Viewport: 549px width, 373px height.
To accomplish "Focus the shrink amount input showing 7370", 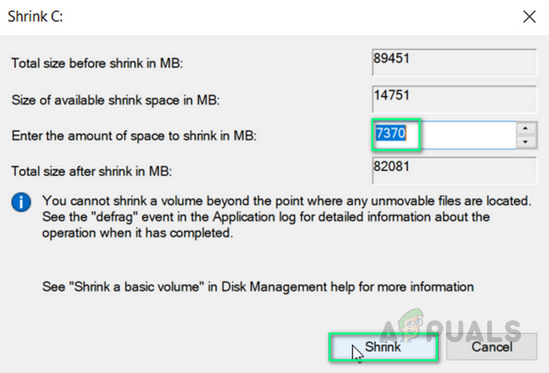I will point(446,135).
